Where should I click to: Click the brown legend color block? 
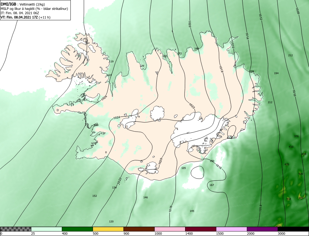[139, 229]
